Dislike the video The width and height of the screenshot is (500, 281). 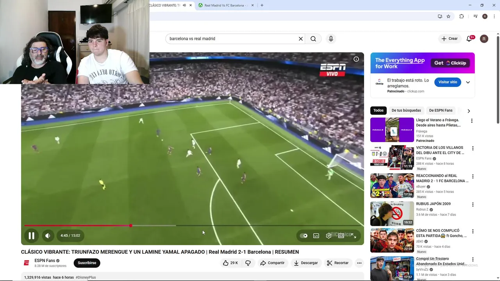(x=248, y=263)
